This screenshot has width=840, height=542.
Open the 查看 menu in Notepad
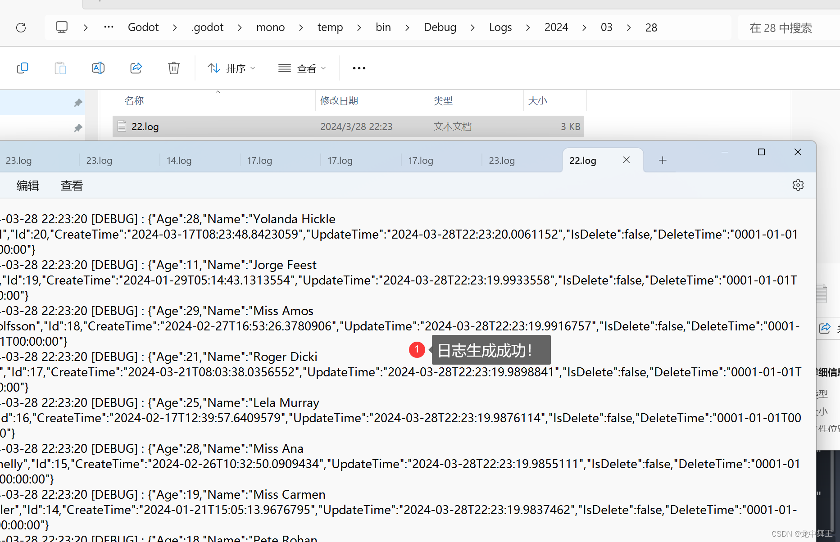coord(72,185)
